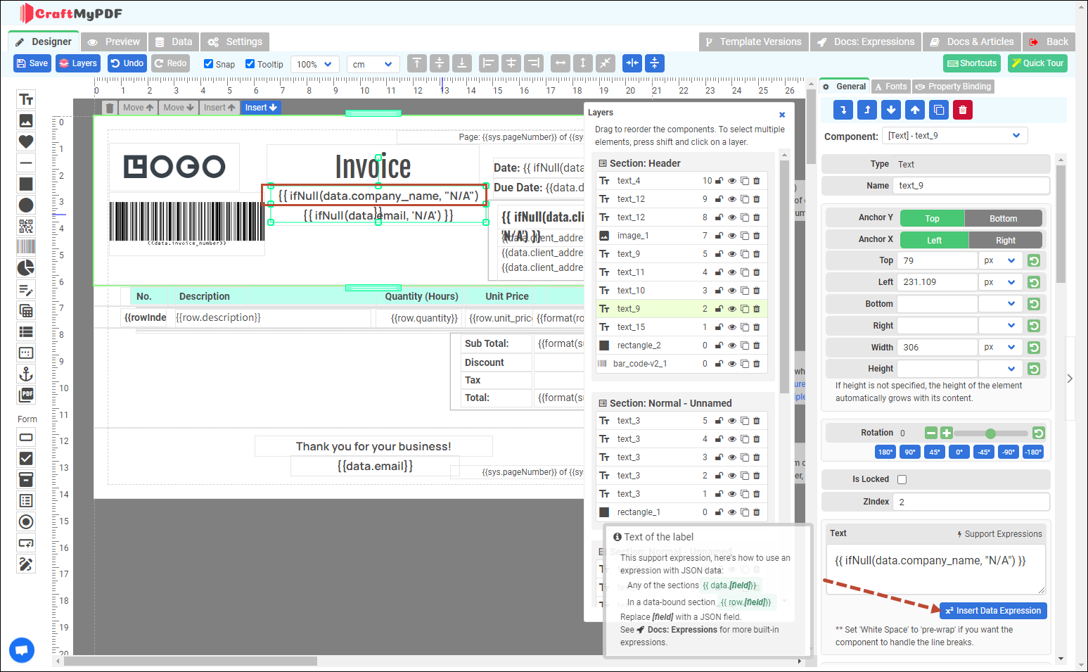Click the Insert Data Expression button
1088x672 pixels.
point(993,611)
